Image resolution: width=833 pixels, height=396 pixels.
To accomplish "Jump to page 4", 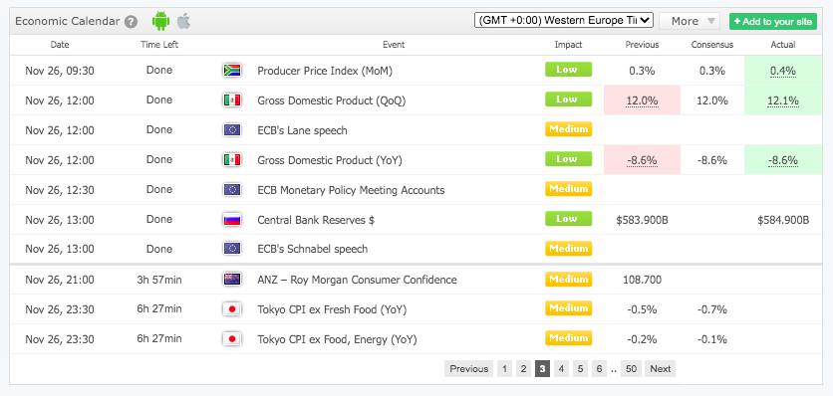I will [x=561, y=368].
